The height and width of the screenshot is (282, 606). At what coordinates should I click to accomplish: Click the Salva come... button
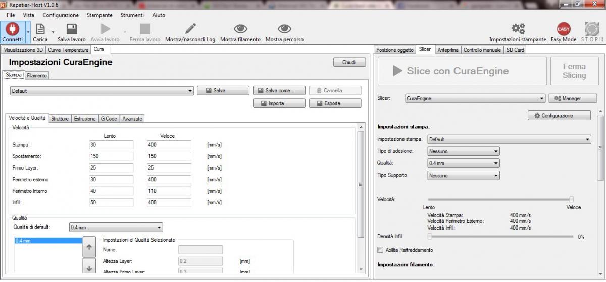279,91
